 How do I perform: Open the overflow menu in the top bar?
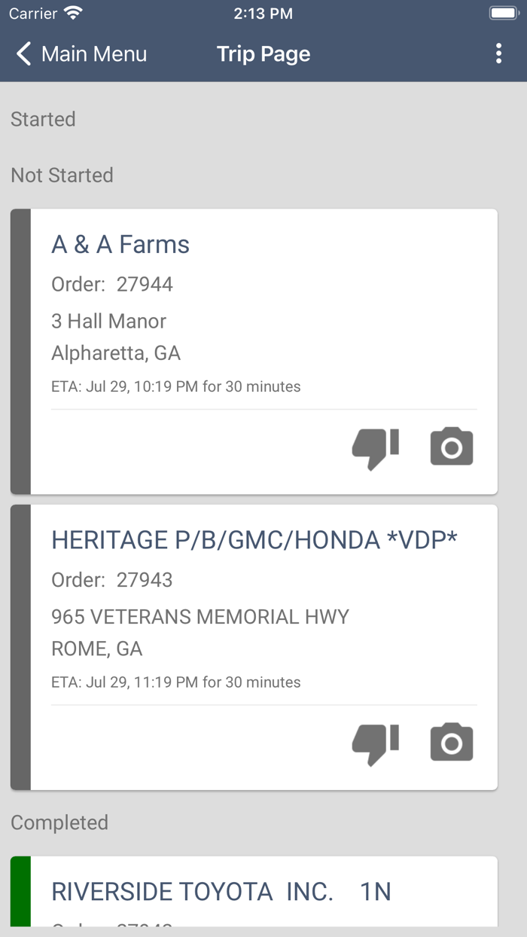498,53
